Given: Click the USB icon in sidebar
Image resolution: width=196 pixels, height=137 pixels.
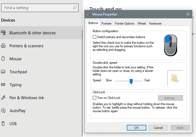Looking at the screenshot, I should [3, 123].
